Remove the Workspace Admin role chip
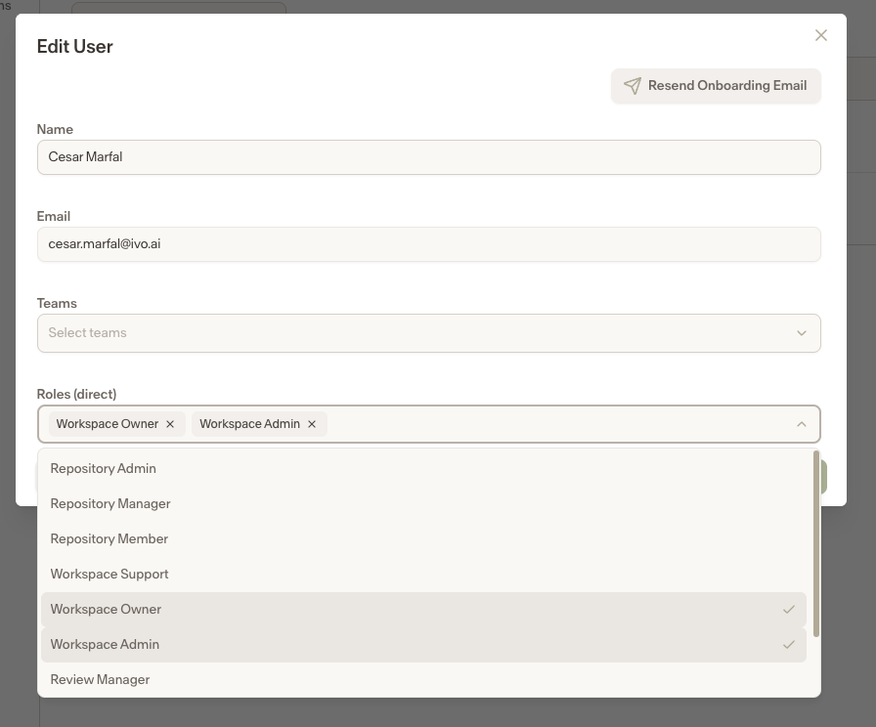Viewport: 876px width, 727px height. pyautogui.click(x=312, y=424)
